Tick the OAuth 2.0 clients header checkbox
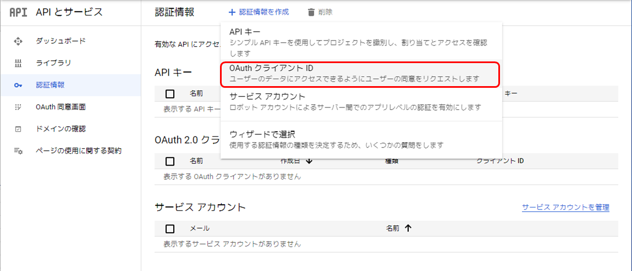This screenshot has height=271, width=632. pyautogui.click(x=170, y=161)
